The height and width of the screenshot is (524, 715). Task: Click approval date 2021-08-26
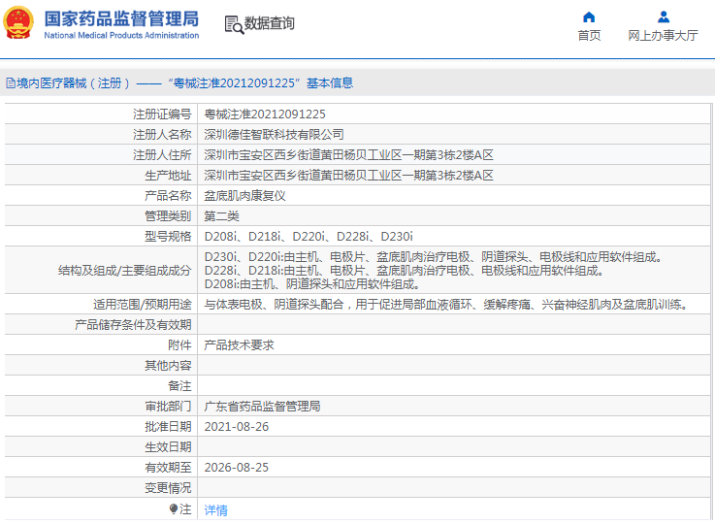point(236,427)
